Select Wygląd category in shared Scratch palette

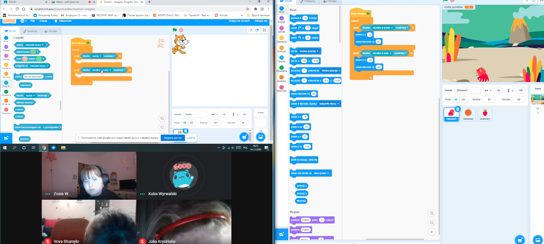pos(6,48)
